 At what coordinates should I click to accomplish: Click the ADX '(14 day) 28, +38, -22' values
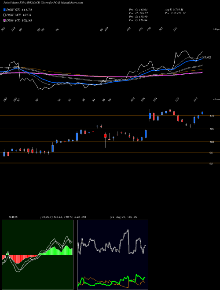(x=124, y=217)
